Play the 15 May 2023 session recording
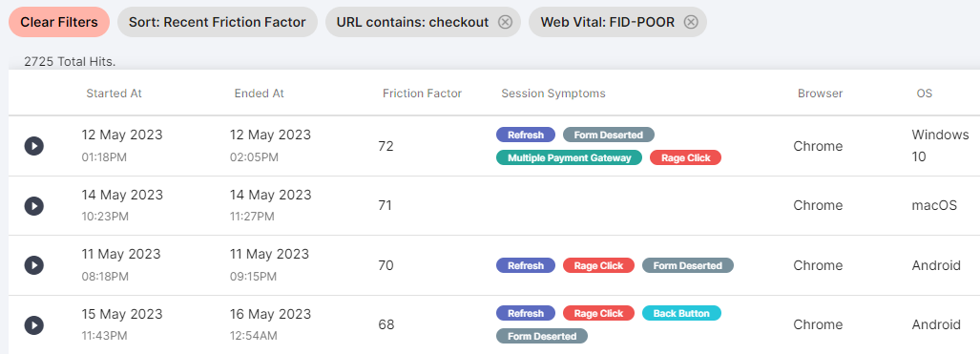Viewport: 980px width, 354px height. pyautogui.click(x=33, y=325)
